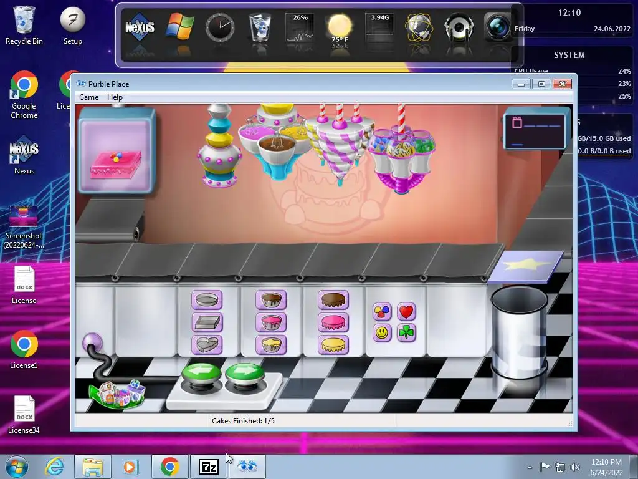Select the square cake pan shape

click(207, 322)
